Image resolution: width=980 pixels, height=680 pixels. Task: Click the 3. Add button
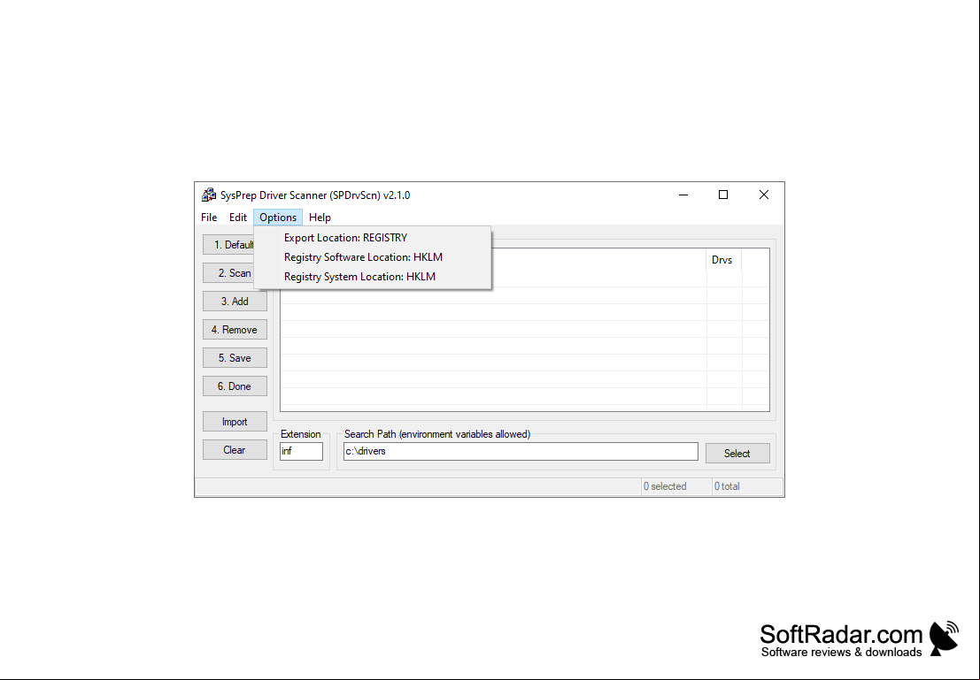click(x=235, y=301)
